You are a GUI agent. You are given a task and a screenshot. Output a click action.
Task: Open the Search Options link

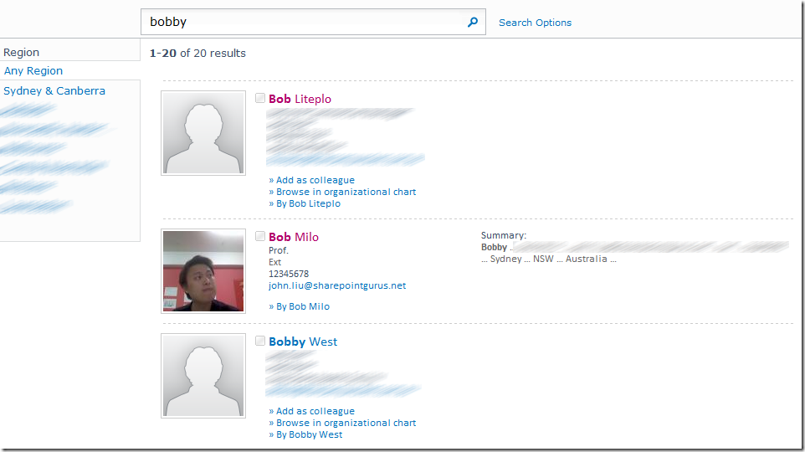coord(535,23)
